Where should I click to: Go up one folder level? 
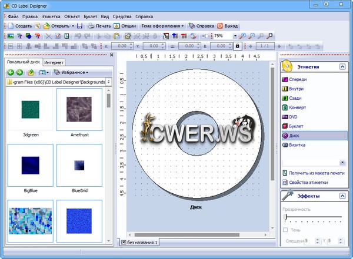pos(31,72)
